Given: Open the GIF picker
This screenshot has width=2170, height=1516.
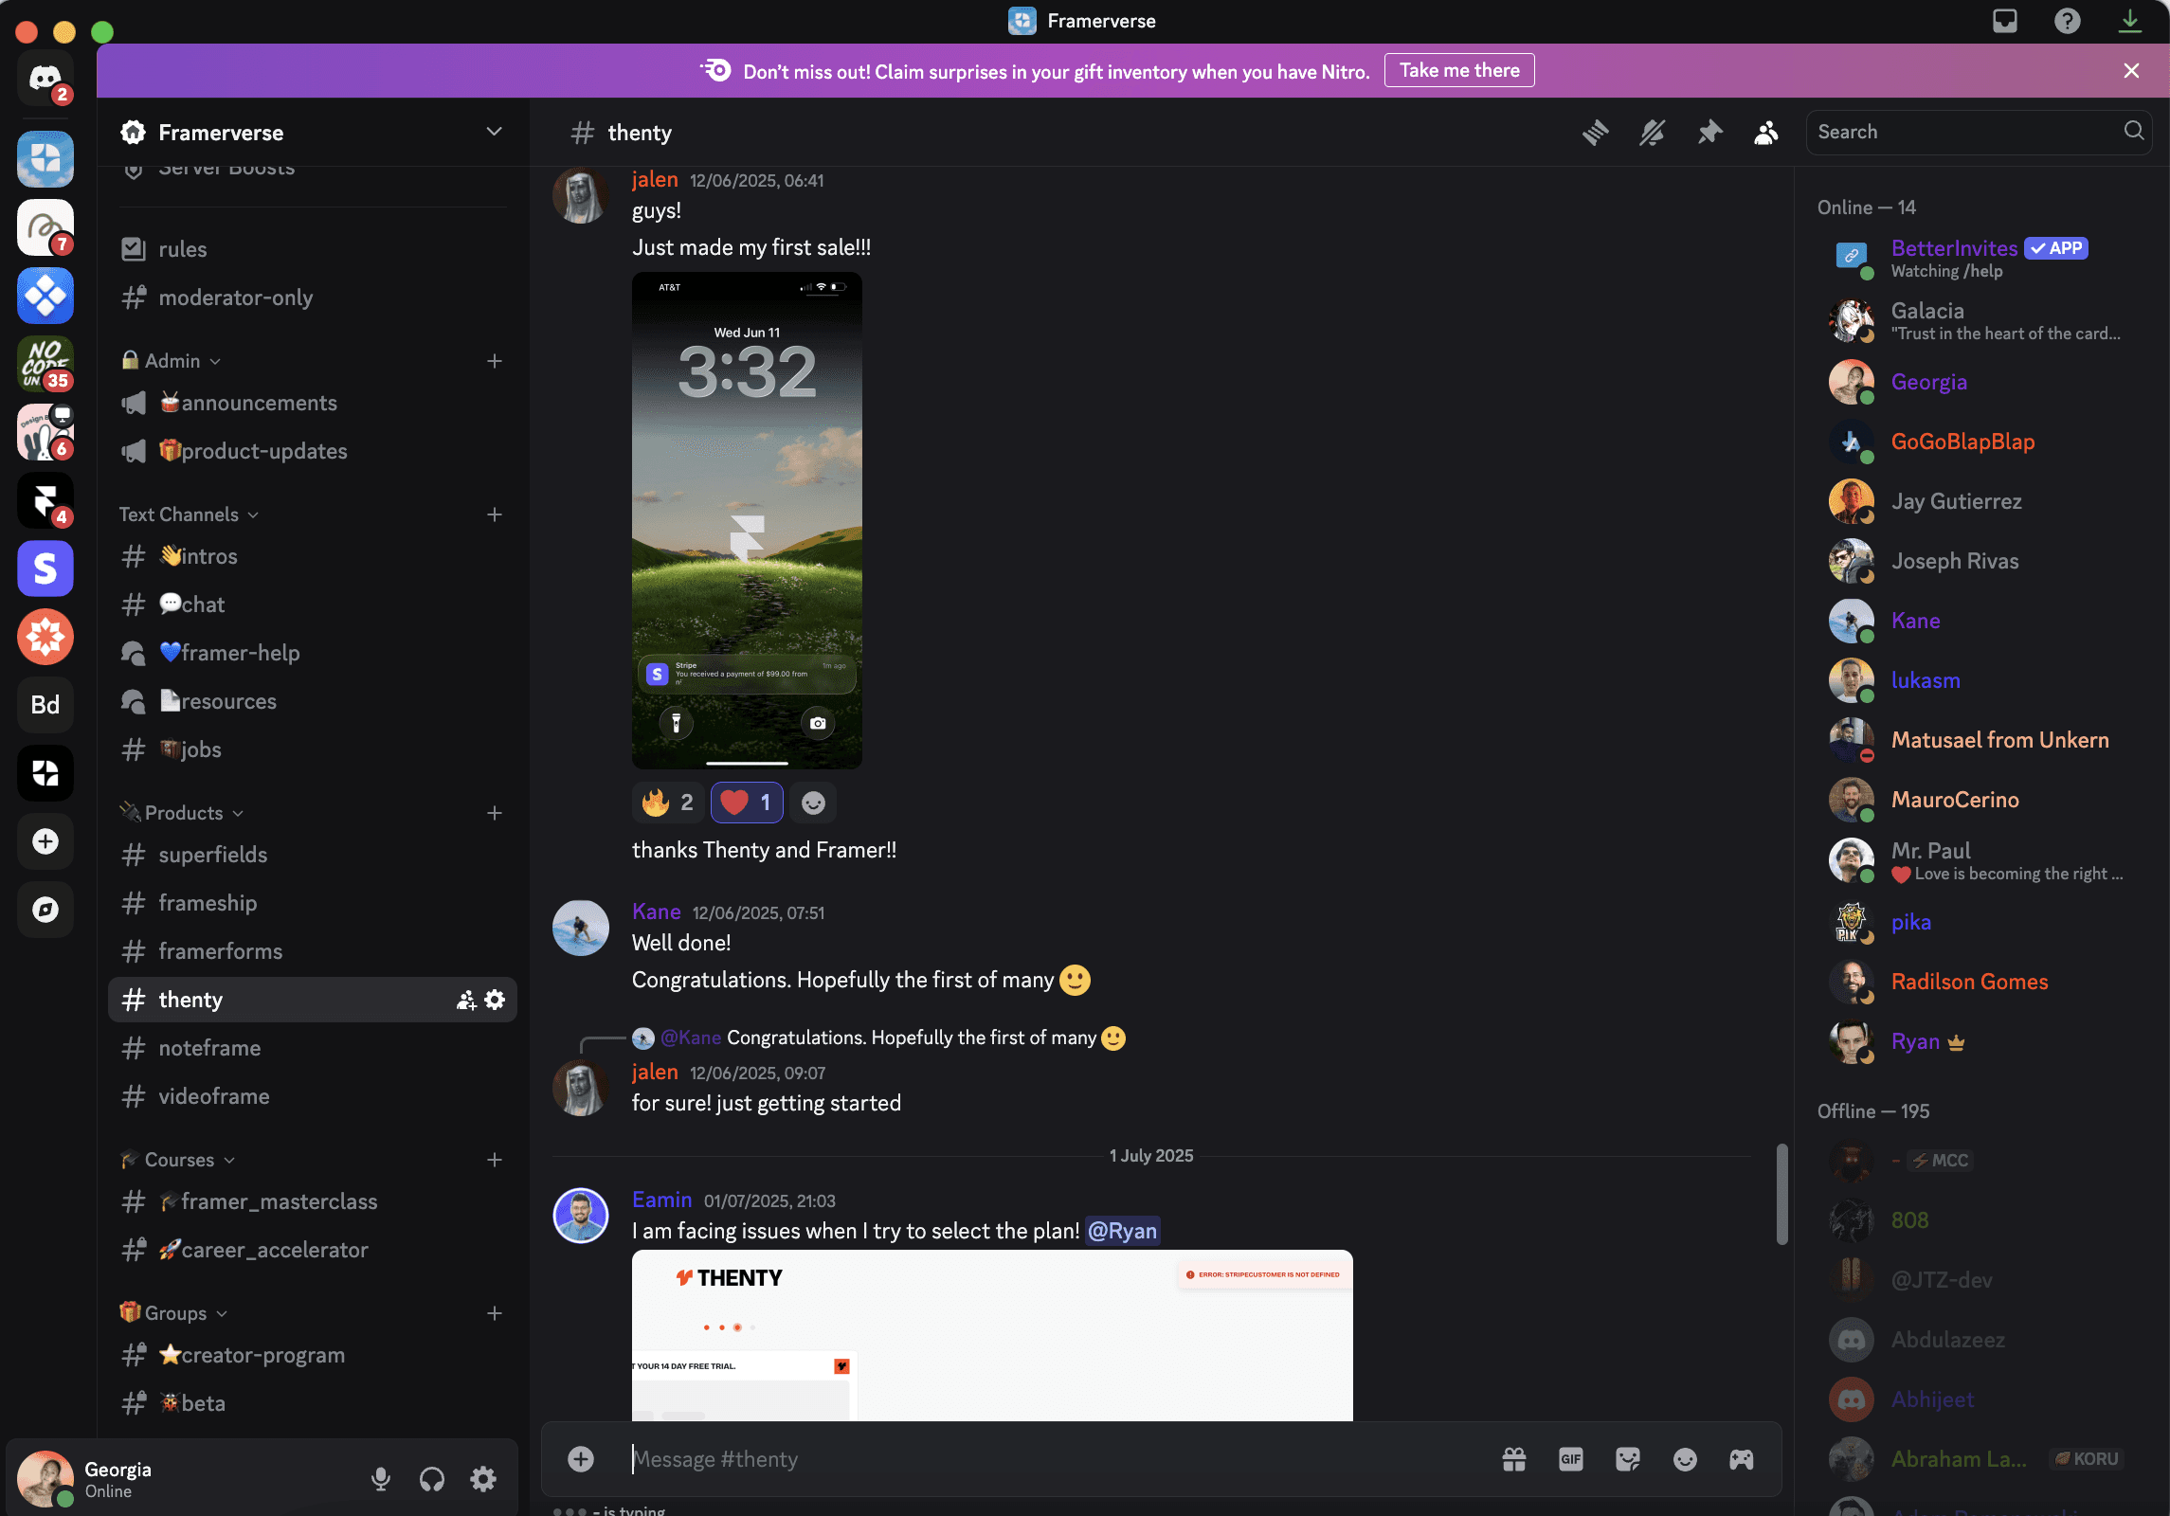Looking at the screenshot, I should 1571,1459.
